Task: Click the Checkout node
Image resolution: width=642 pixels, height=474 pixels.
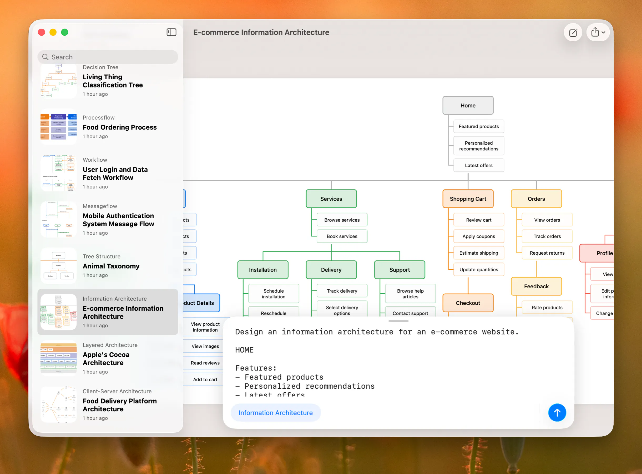Action: 468,303
